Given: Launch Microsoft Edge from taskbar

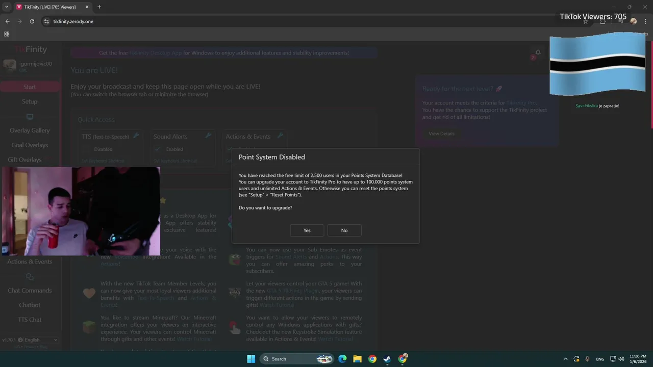Looking at the screenshot, I should tap(342, 359).
